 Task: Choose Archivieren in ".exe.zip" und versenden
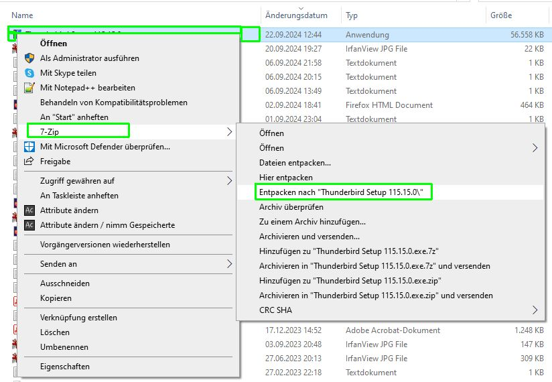[x=376, y=296]
